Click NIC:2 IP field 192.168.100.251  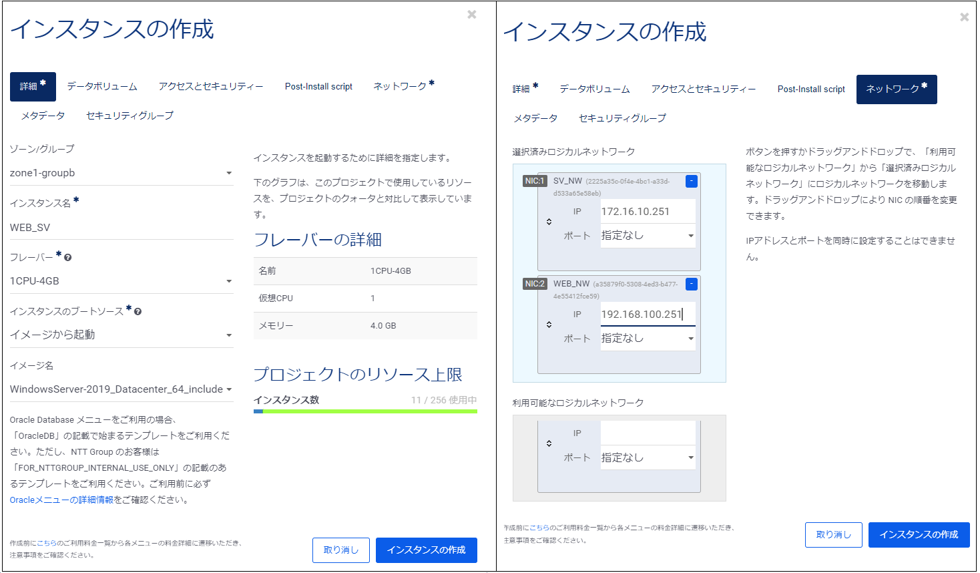pyautogui.click(x=648, y=315)
